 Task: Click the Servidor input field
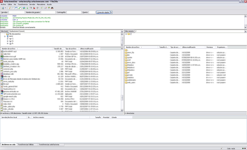click(17, 12)
